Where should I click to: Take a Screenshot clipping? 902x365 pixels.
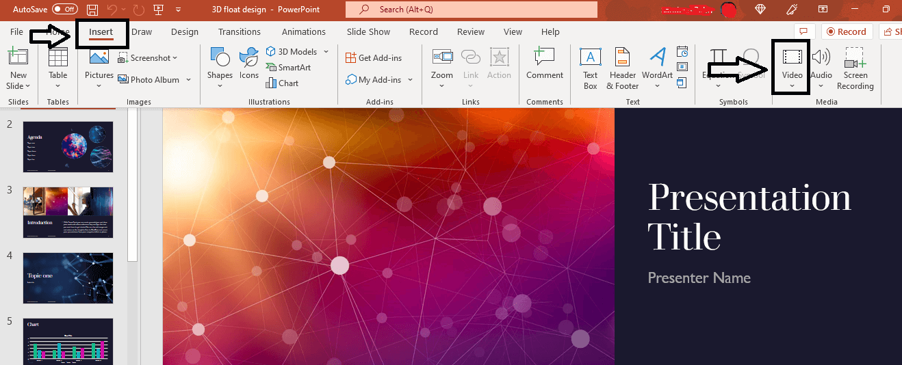coord(147,58)
